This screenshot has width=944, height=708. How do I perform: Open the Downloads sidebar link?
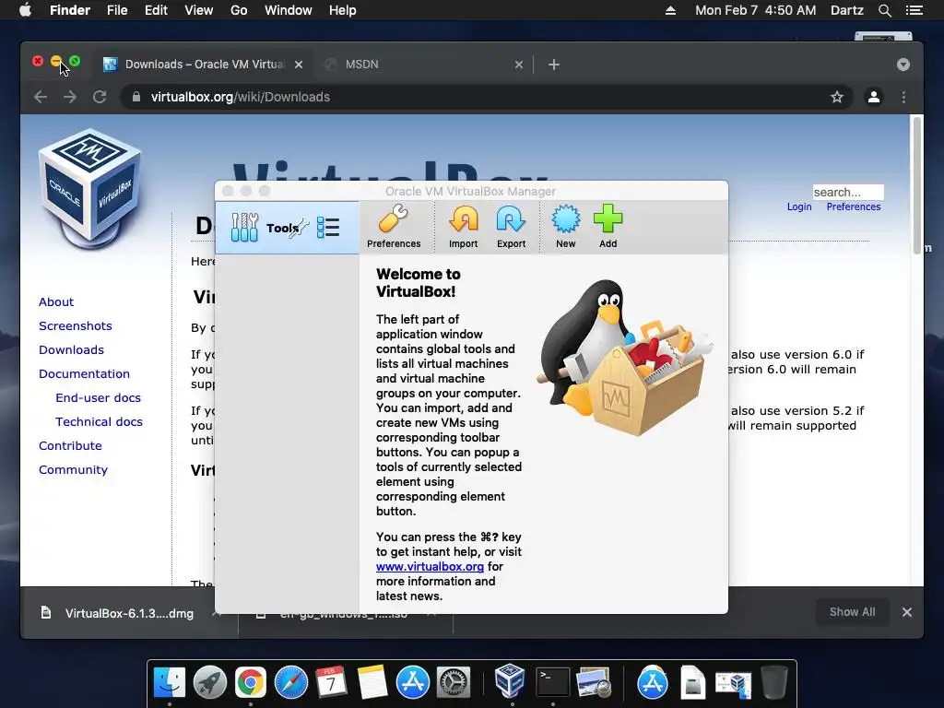(x=71, y=349)
